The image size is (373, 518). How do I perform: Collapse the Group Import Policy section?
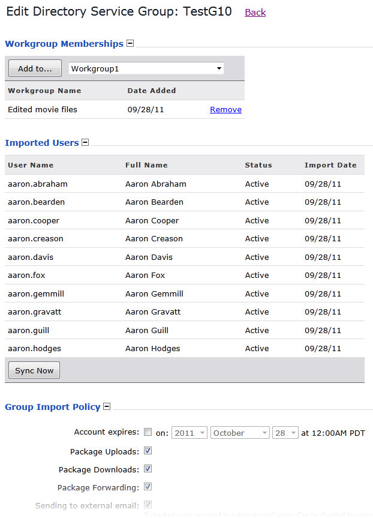click(x=107, y=407)
